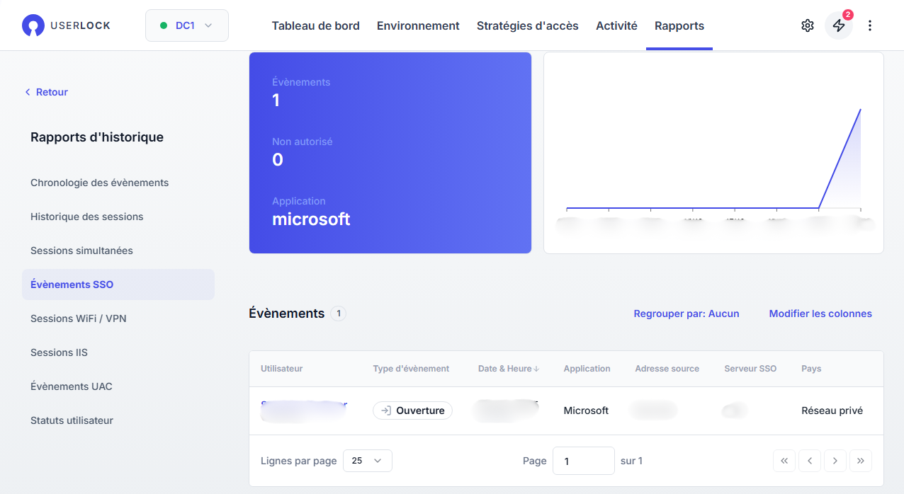Click the Rapports d'historique heading

pos(97,137)
